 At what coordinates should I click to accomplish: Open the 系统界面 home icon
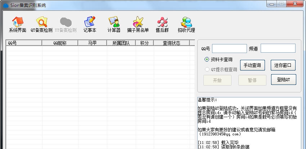[18, 22]
